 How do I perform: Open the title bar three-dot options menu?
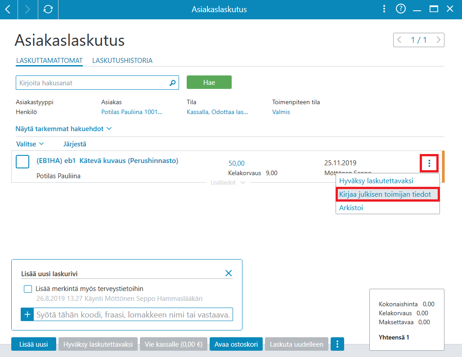[x=384, y=9]
